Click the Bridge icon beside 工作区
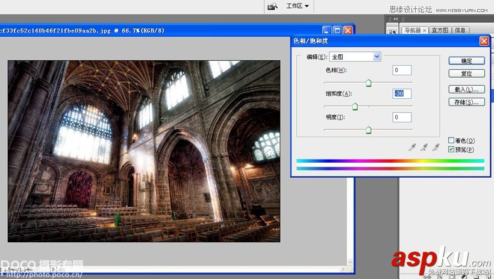The height and width of the screenshot is (279, 494). click(272, 6)
